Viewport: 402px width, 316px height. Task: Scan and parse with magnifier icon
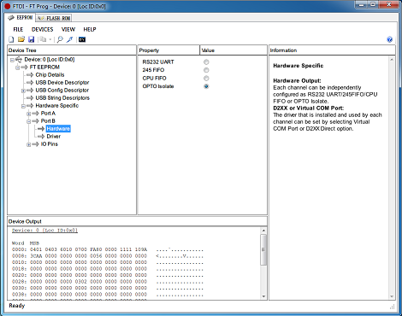coord(60,39)
